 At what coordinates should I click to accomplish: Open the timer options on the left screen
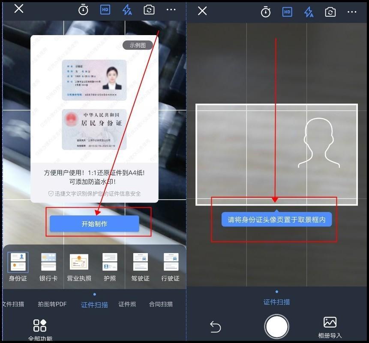(83, 10)
